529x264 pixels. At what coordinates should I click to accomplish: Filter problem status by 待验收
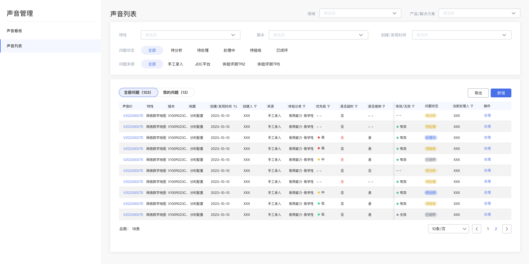point(256,50)
